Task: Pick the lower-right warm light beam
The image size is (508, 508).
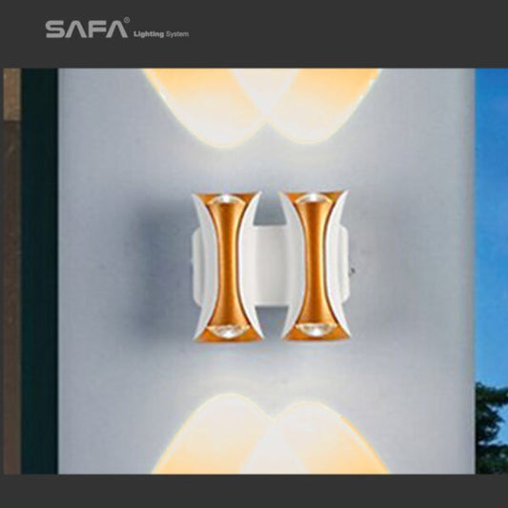Action: tap(331, 439)
